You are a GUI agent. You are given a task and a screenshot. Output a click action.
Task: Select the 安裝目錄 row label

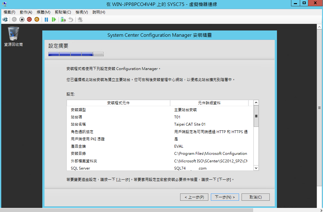pos(78,154)
